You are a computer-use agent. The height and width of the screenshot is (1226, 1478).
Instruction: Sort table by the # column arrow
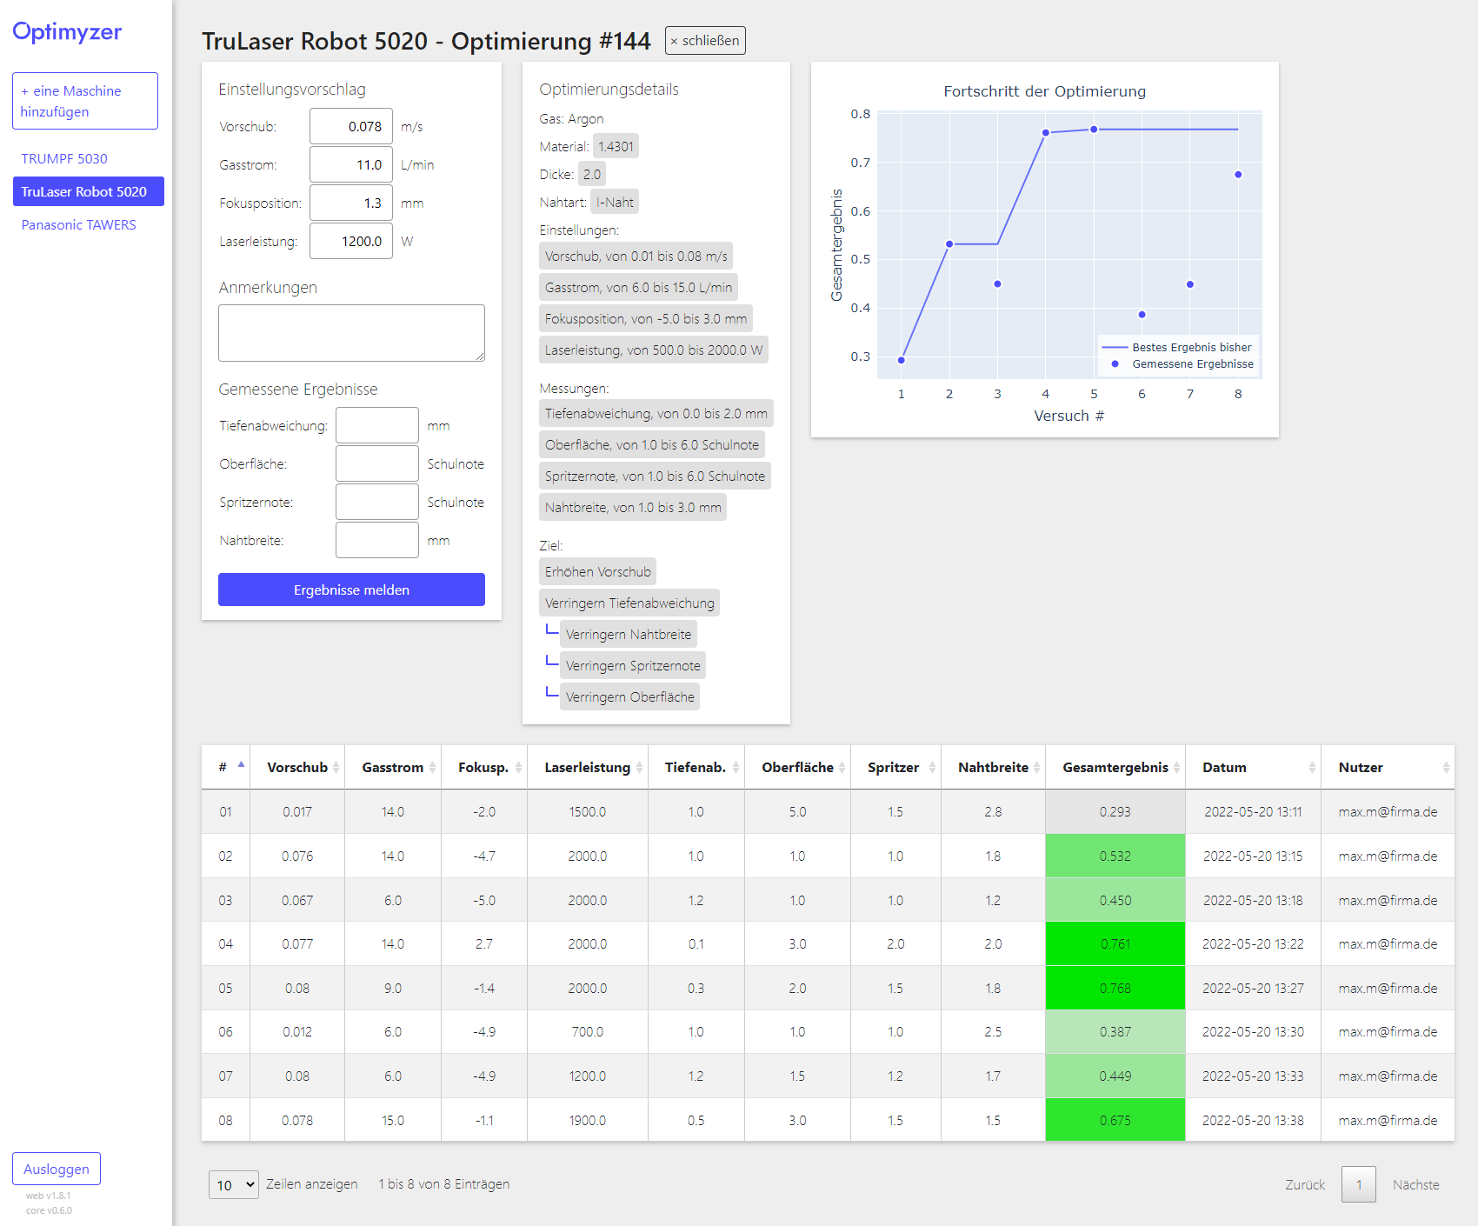241,766
